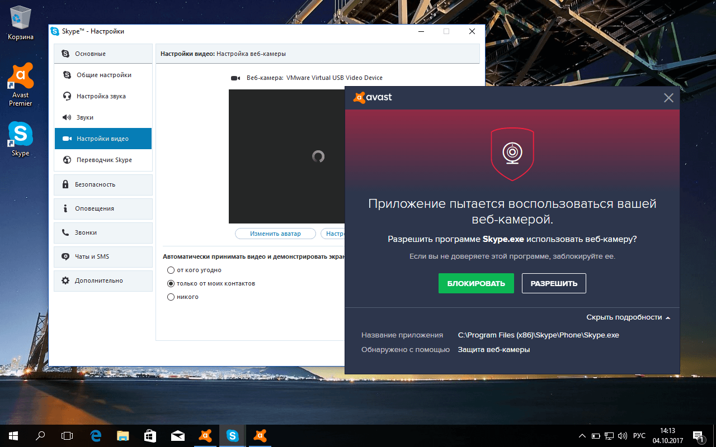This screenshot has height=447, width=716.
Task: Click the application path C:\Program Files (x86)\Skype\Phone\Skype.exe
Action: tap(538, 335)
